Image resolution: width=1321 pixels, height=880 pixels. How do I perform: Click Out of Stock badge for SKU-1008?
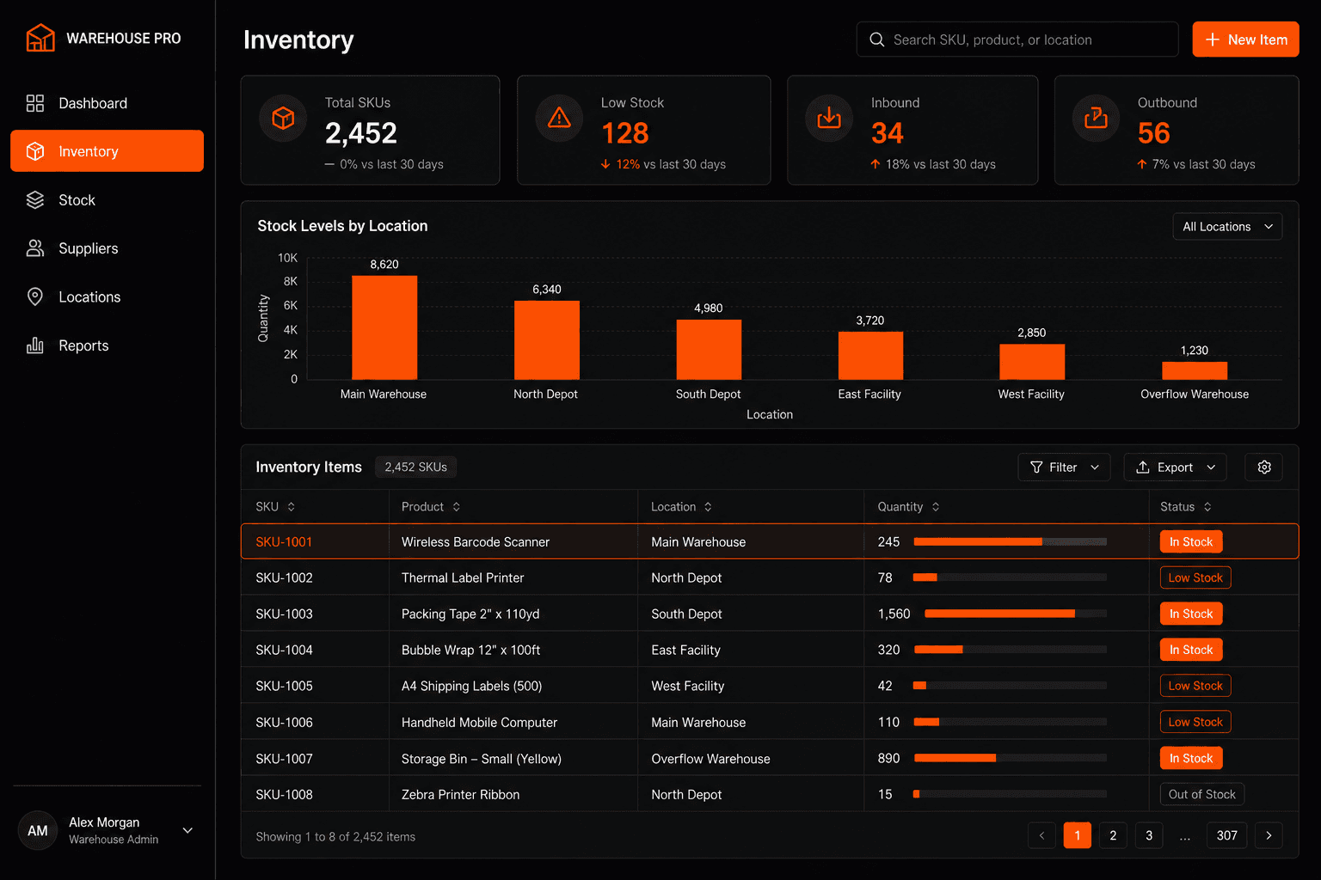click(x=1202, y=795)
